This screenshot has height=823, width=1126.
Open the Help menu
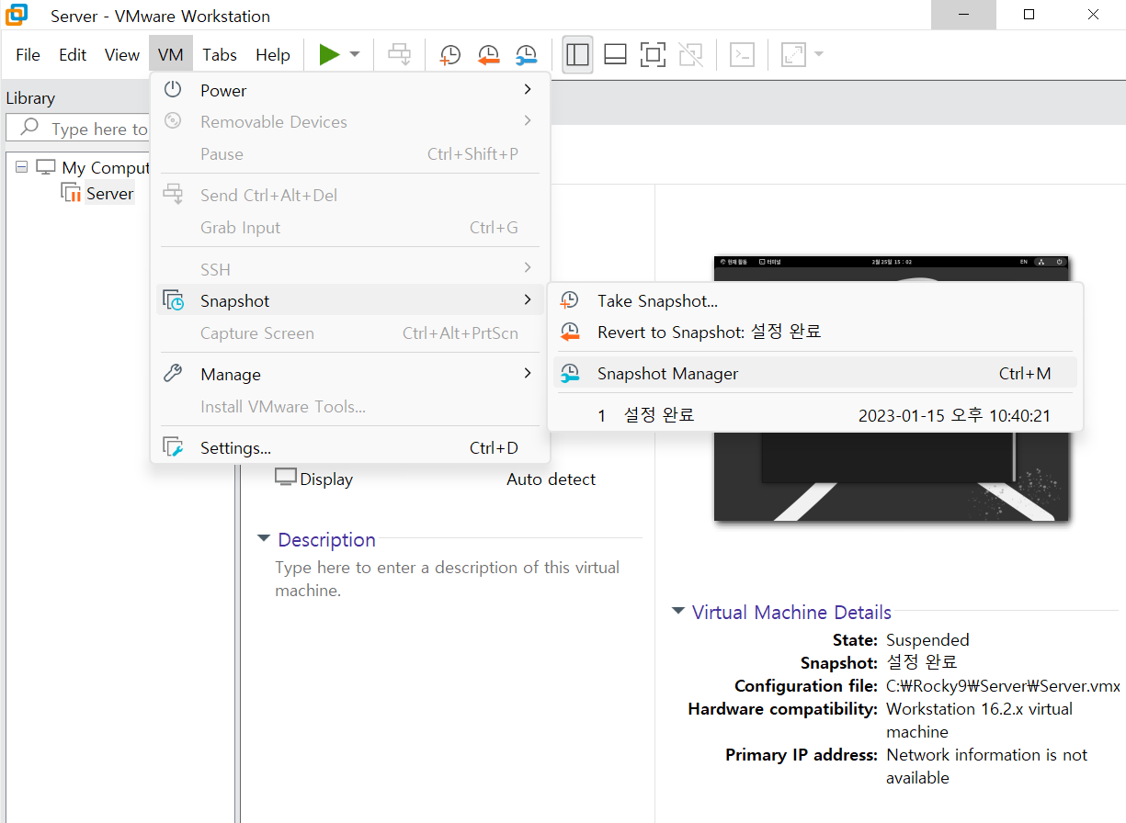pyautogui.click(x=273, y=55)
